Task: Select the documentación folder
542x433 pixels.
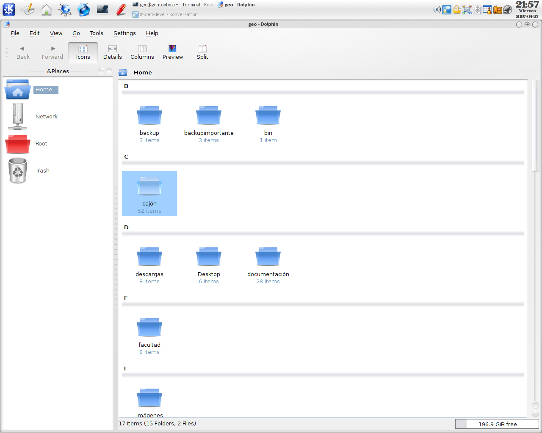Action: pyautogui.click(x=268, y=265)
